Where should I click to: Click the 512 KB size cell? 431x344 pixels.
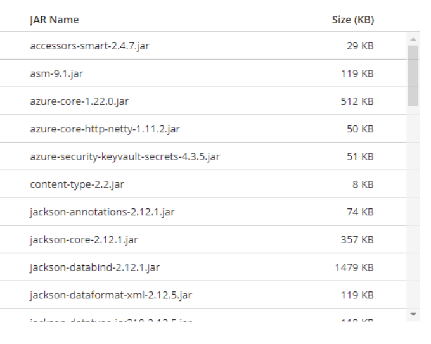tap(357, 101)
